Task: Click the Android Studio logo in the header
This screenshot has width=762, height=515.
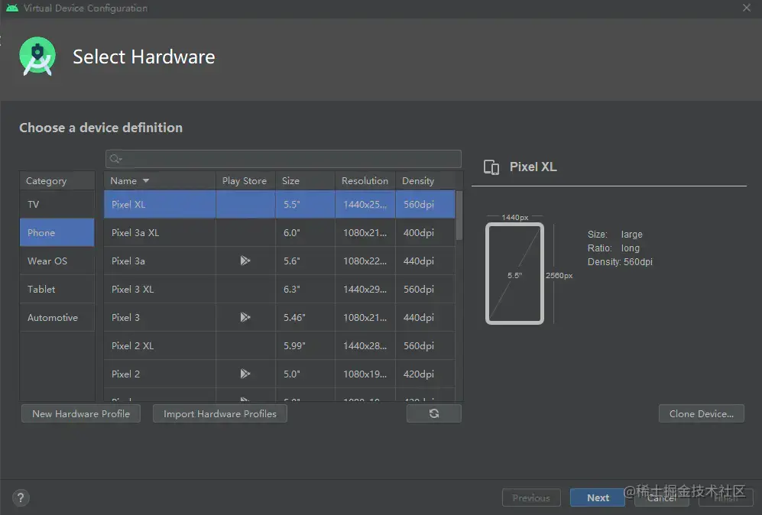Action: tap(37, 57)
